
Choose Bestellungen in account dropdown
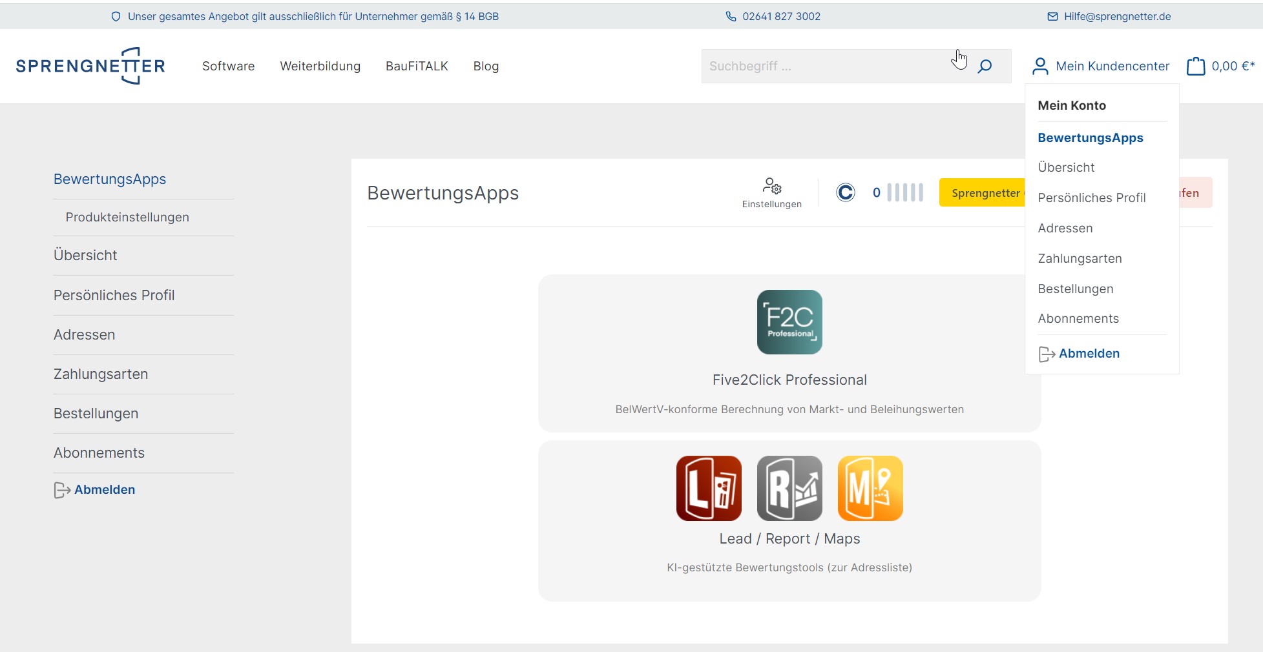pos(1076,289)
